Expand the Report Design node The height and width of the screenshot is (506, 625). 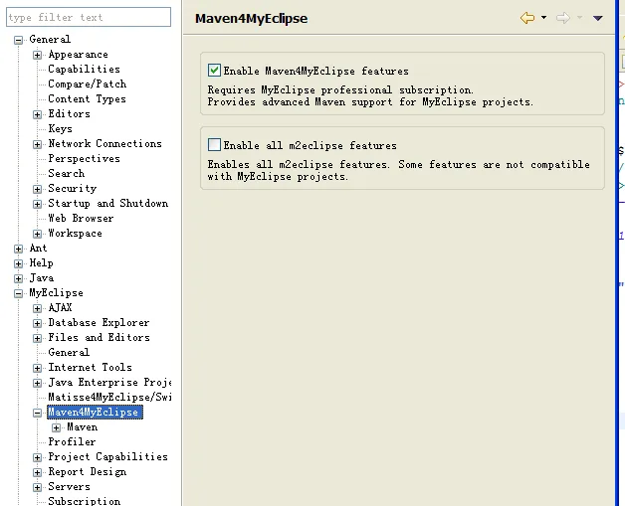[x=37, y=472]
